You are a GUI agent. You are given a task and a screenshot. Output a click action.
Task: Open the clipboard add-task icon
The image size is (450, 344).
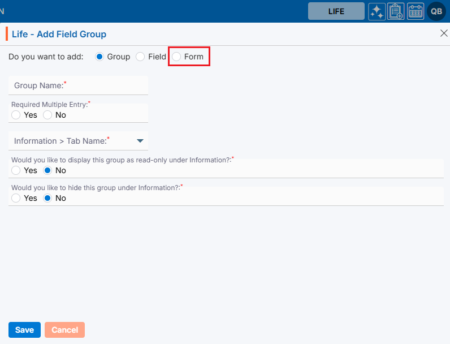point(396,11)
